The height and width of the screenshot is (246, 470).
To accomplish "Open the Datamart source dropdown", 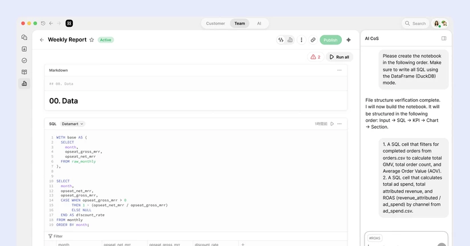I will point(72,124).
